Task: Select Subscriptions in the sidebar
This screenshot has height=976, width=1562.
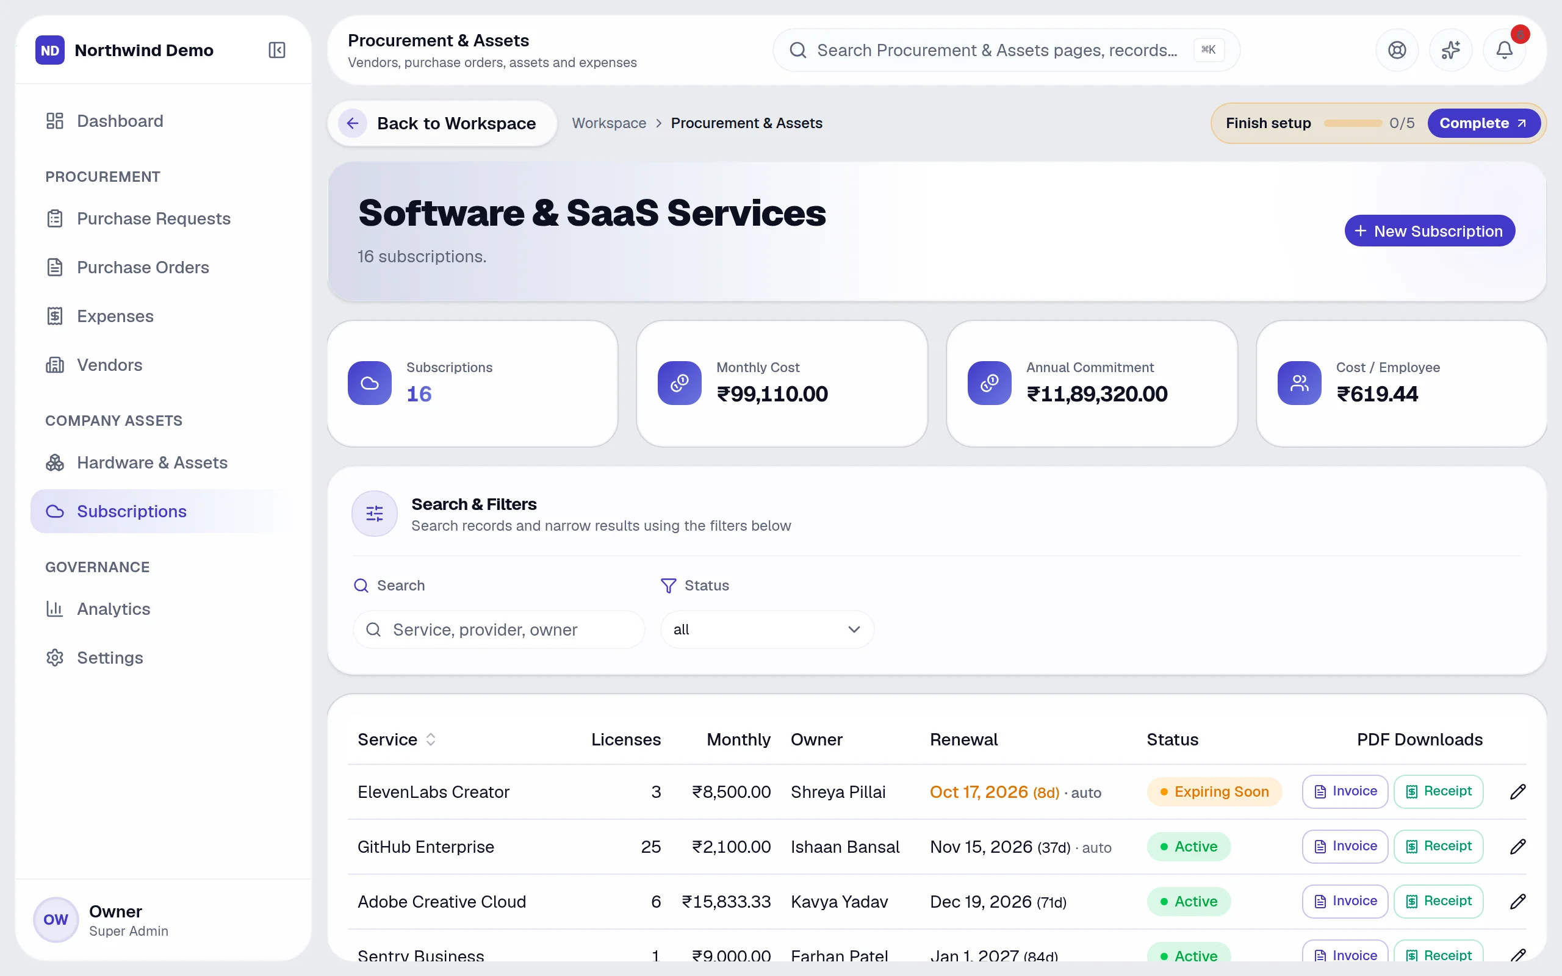Action: pyautogui.click(x=163, y=511)
